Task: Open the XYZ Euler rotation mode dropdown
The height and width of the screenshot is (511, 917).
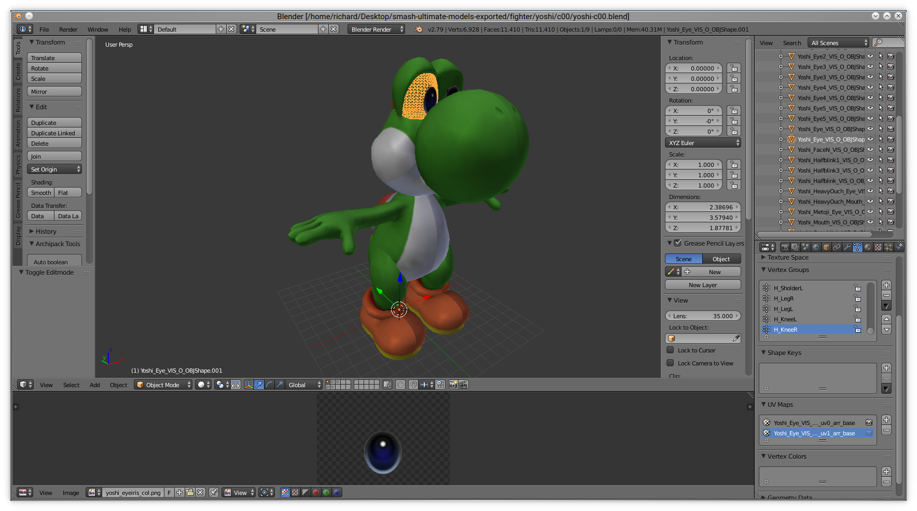Action: (703, 143)
